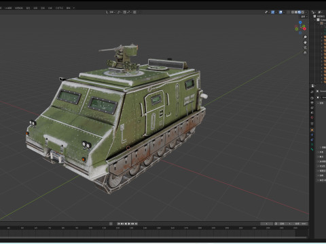This screenshot has height=244, width=326.
Task: Collapse the Collection tree in outliner
Action: coord(314,20)
